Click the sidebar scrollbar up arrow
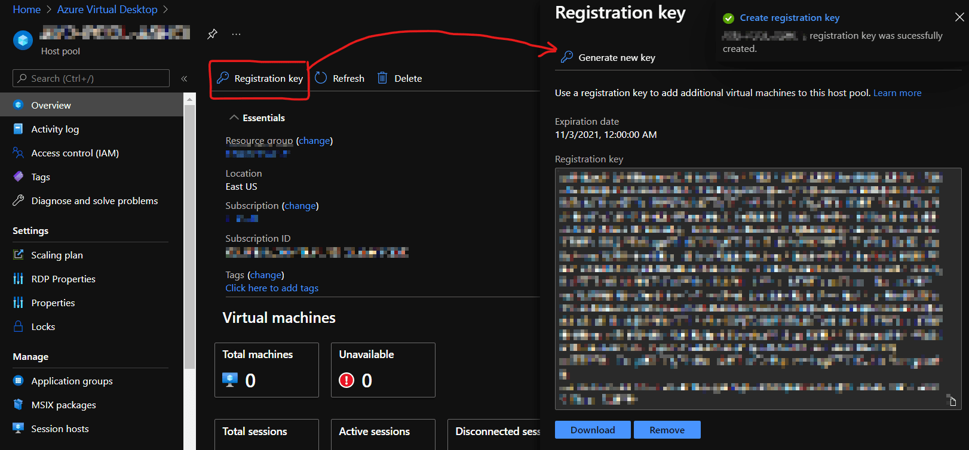The height and width of the screenshot is (450, 969). pyautogui.click(x=190, y=99)
